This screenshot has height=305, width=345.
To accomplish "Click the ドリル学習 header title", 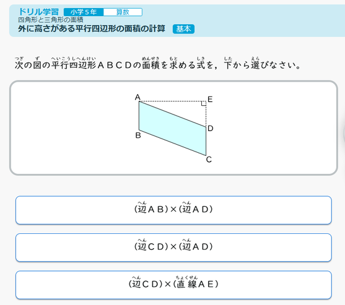I will 39,12.
